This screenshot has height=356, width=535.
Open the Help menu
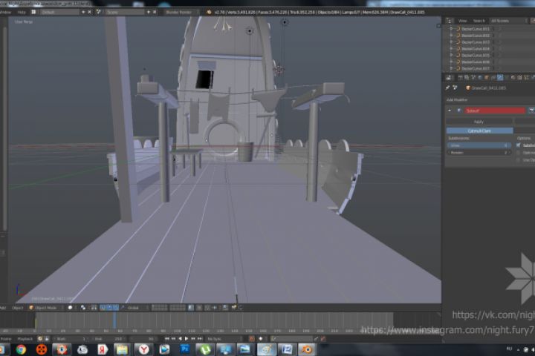pyautogui.click(x=21, y=12)
